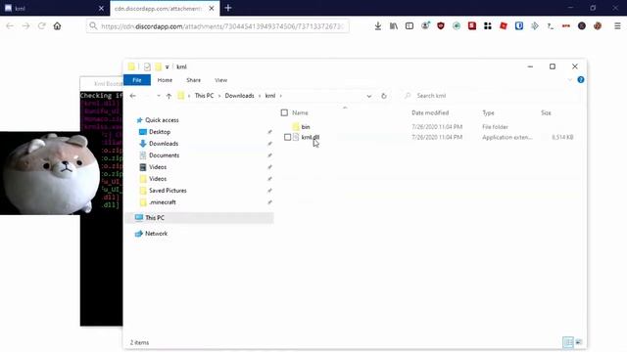Sort by Type column header
The image size is (627, 352).
(x=488, y=113)
